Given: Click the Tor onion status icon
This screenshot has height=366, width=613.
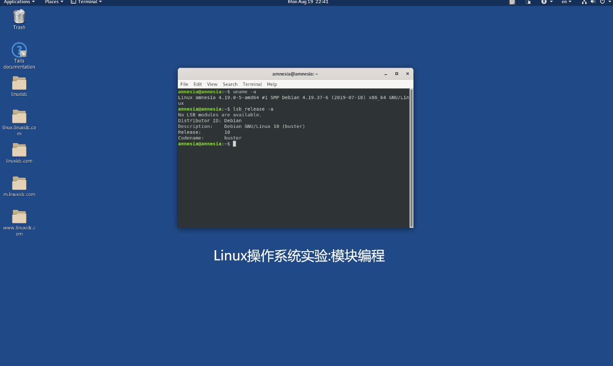Looking at the screenshot, I should point(528,2).
